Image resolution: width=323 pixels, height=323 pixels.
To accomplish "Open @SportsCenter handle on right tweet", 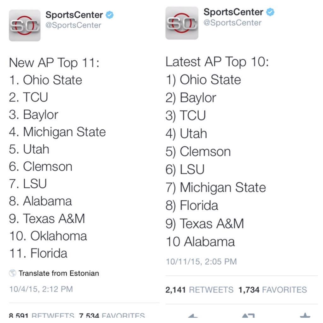I will (232, 23).
